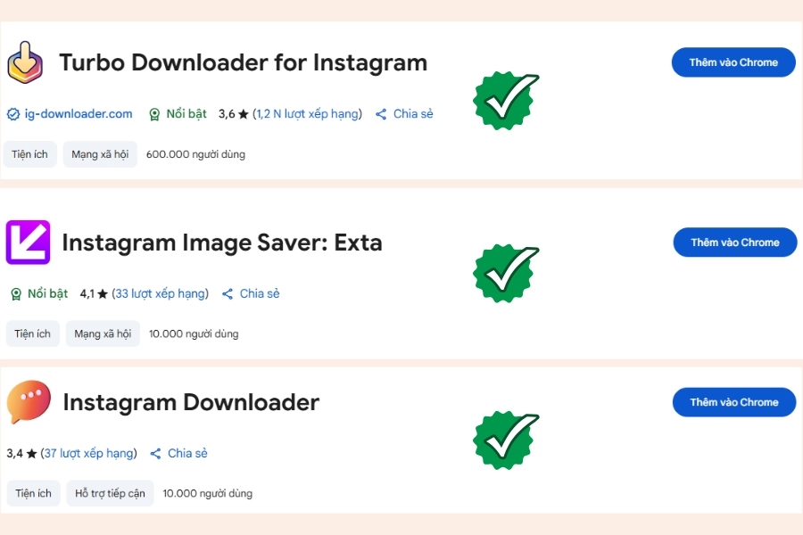Screen dimensions: 803x535
Task: Open the ig-downloader.com publisher link
Action: (79, 113)
